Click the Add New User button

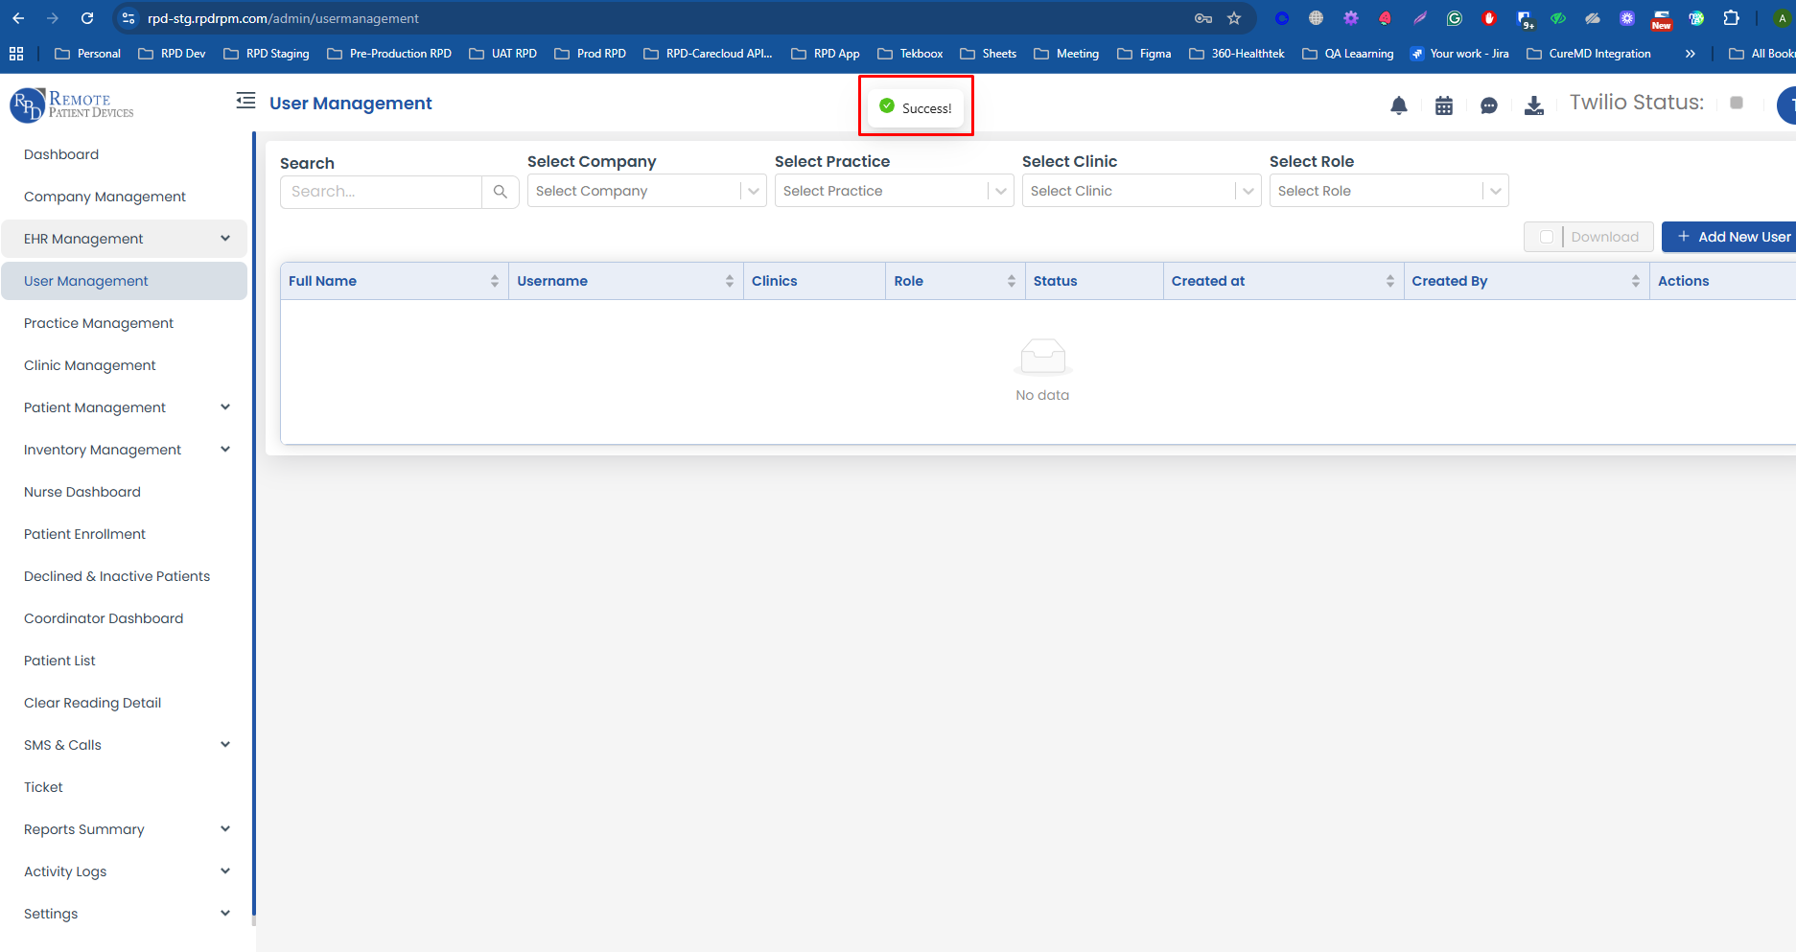coord(1733,237)
